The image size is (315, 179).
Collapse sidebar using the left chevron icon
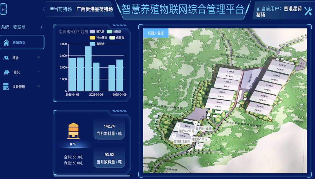pos(44,9)
